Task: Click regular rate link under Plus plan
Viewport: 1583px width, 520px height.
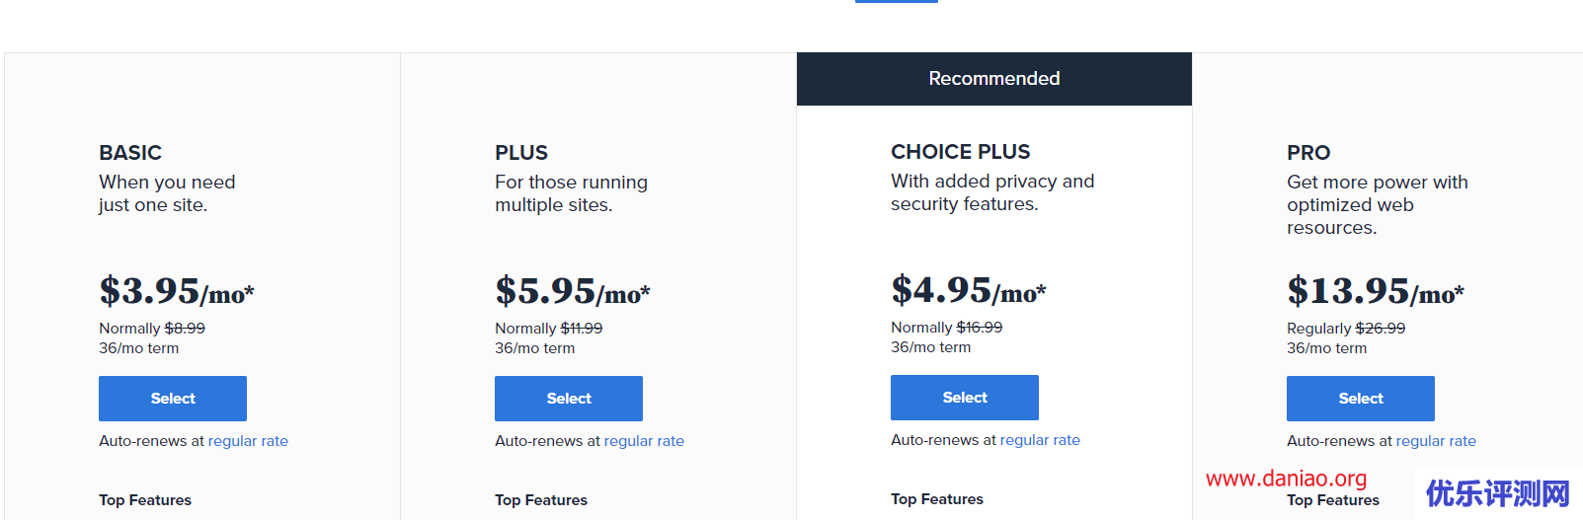Action: coord(644,441)
